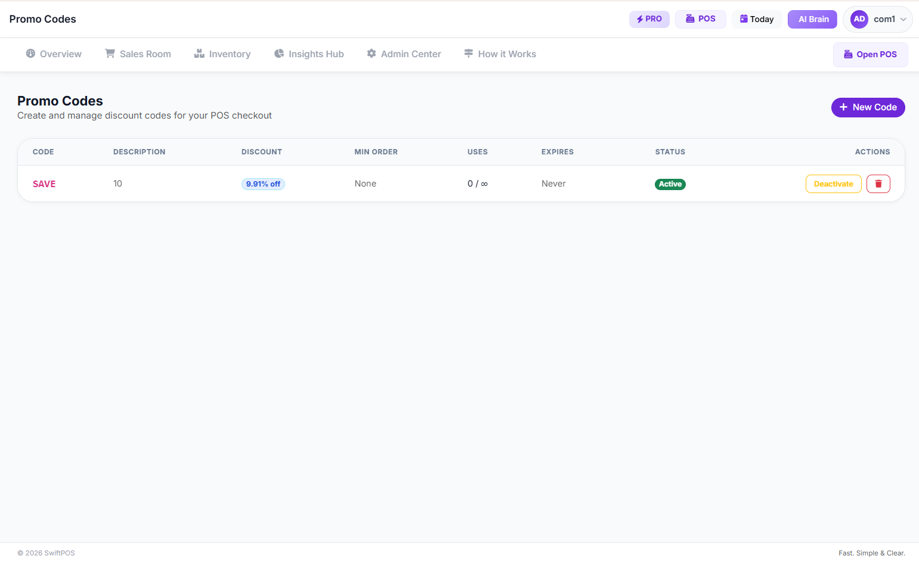Select the Today date button
This screenshot has width=919, height=562.
pos(757,19)
